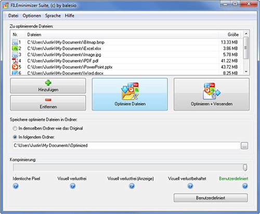This screenshot has height=214, width=260.
Task: Click the Excel file icon in row 2
Action: 15,48
